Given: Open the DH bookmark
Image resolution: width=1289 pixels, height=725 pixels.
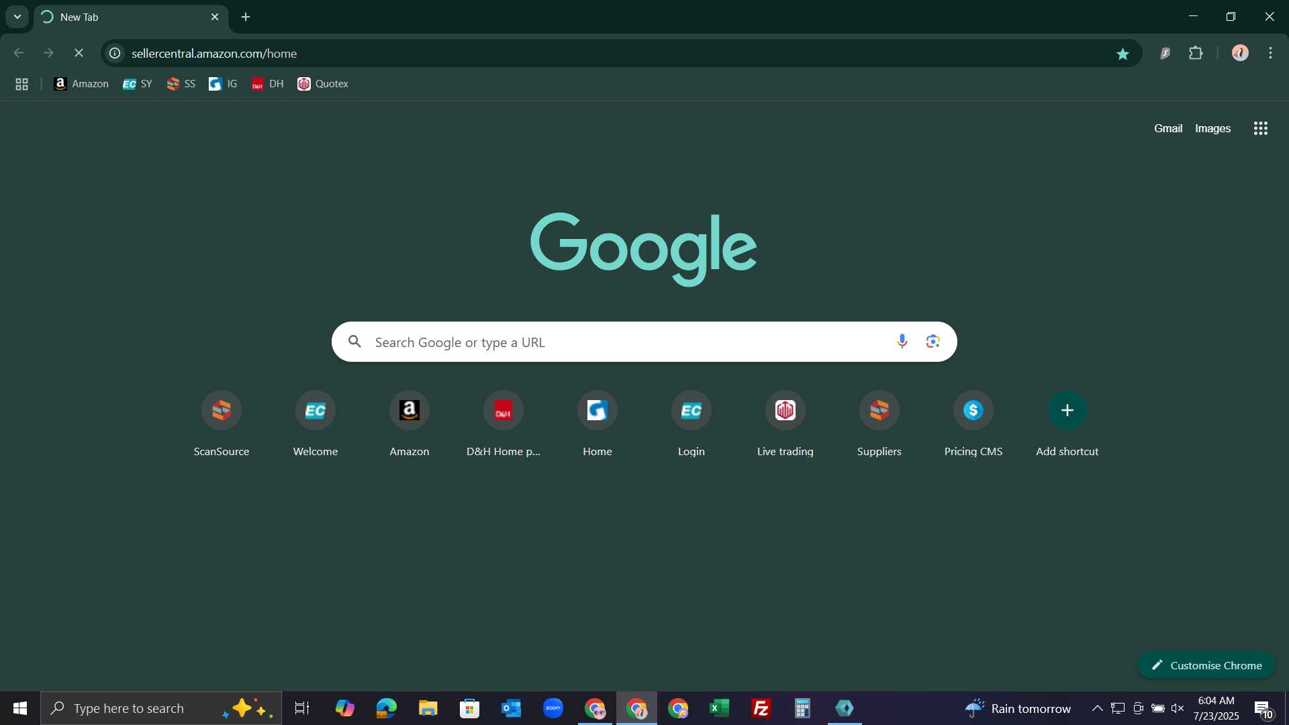Looking at the screenshot, I should pyautogui.click(x=267, y=84).
